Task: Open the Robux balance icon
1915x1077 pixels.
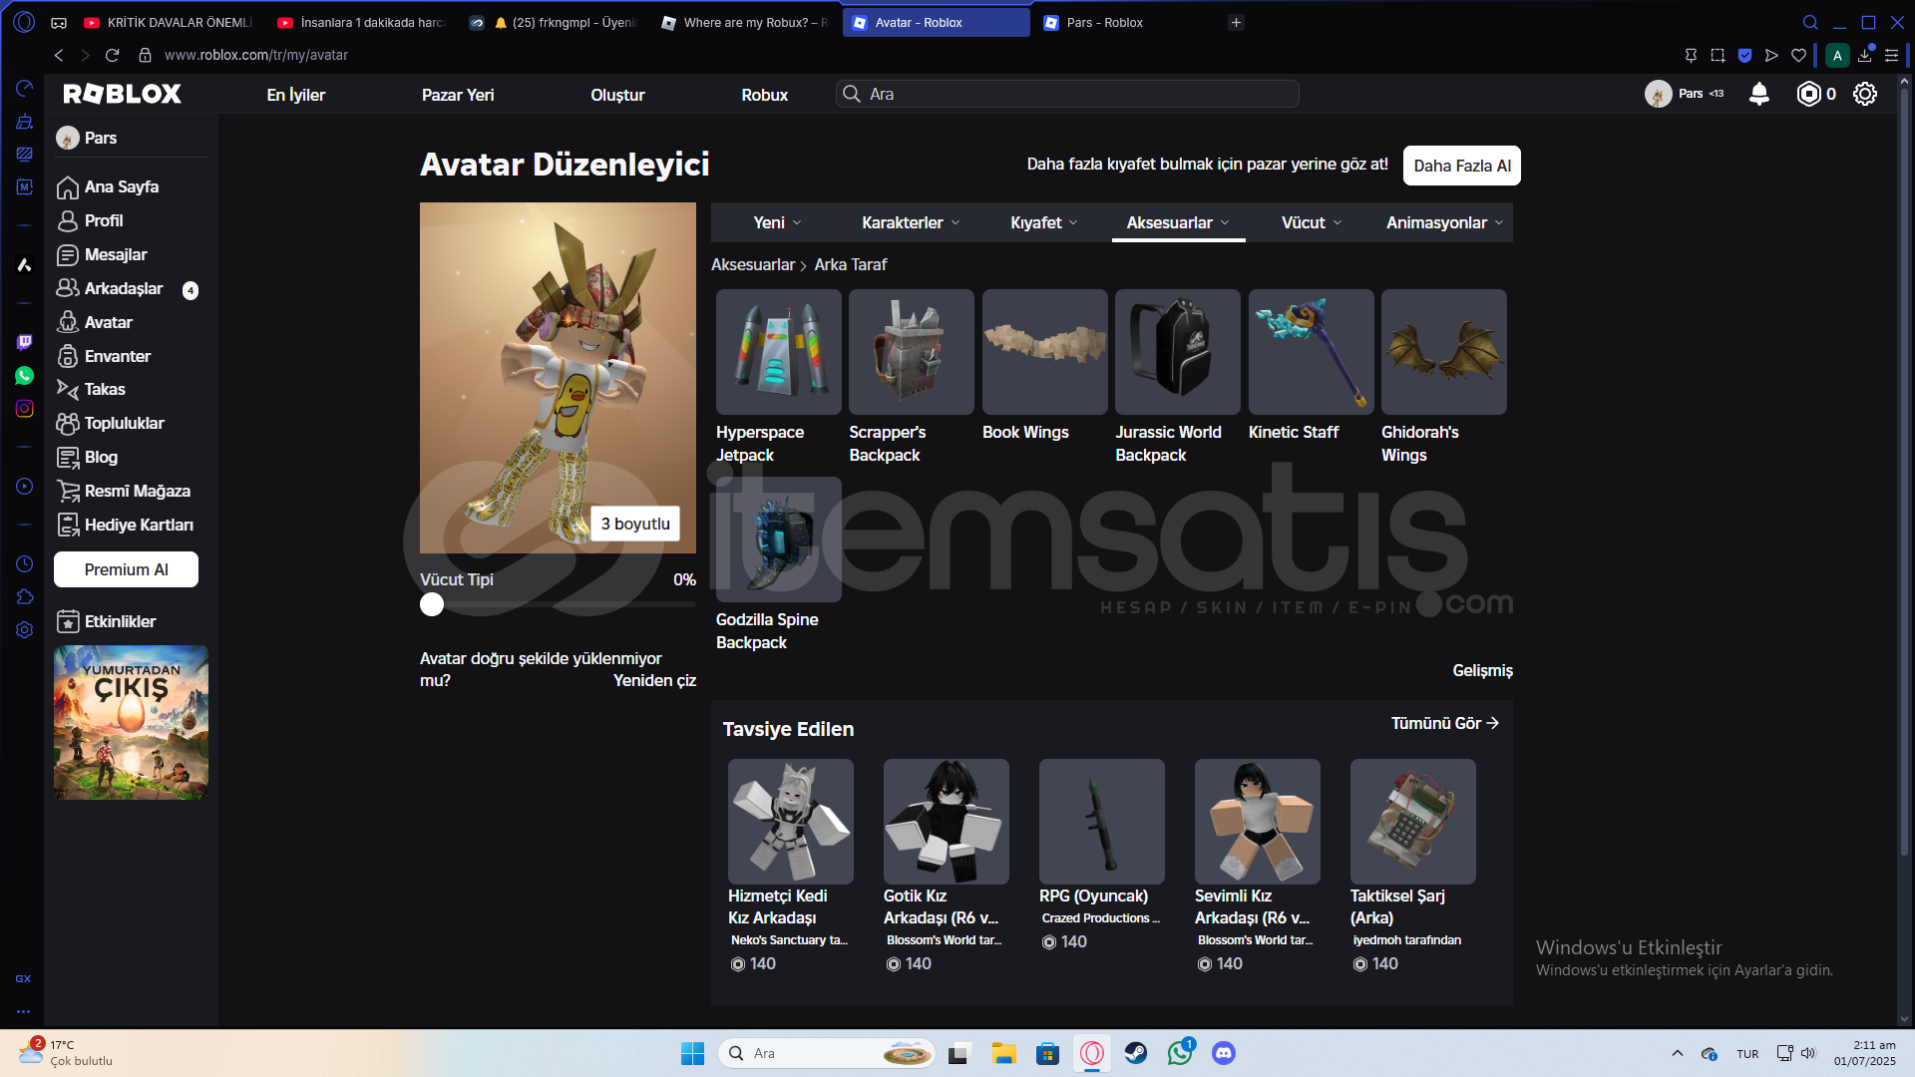Action: coord(1808,94)
